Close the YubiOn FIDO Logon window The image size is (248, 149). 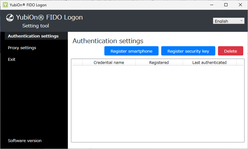coord(240,5)
